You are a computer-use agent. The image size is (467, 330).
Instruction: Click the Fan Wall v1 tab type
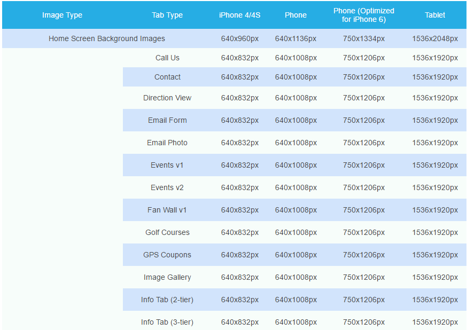coord(167,210)
